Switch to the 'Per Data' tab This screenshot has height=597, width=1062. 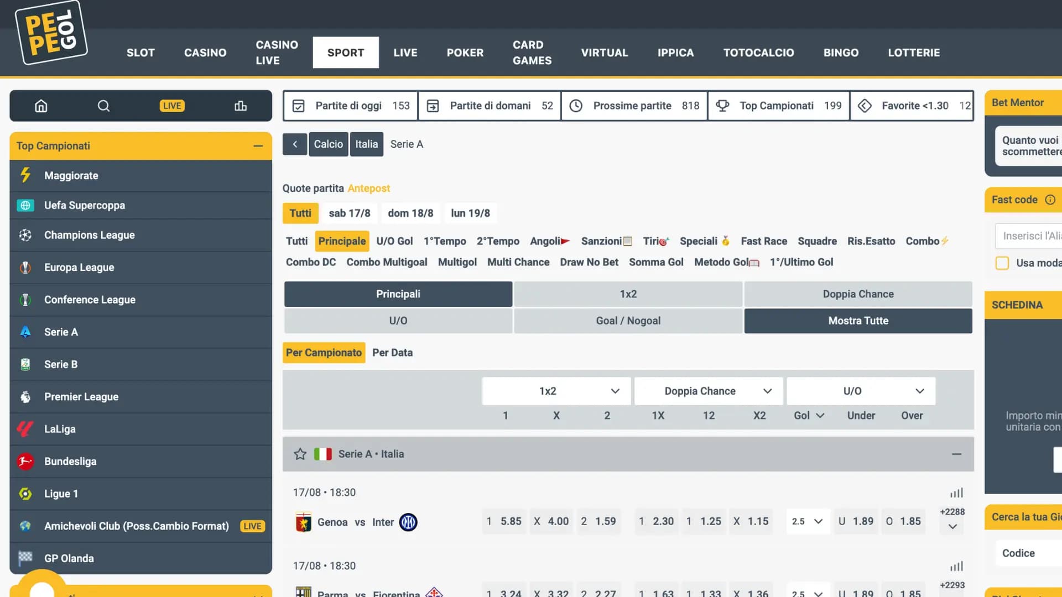click(x=393, y=352)
